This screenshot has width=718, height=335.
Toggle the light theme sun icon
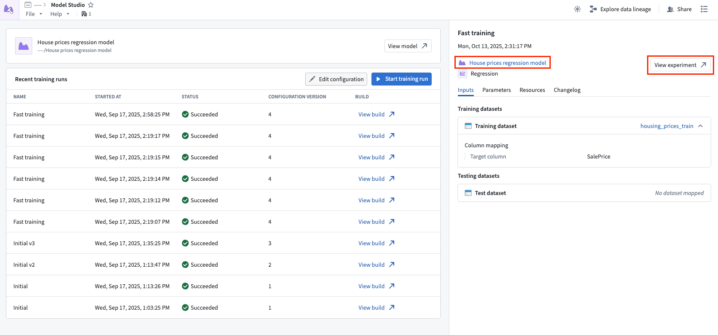pos(577,9)
